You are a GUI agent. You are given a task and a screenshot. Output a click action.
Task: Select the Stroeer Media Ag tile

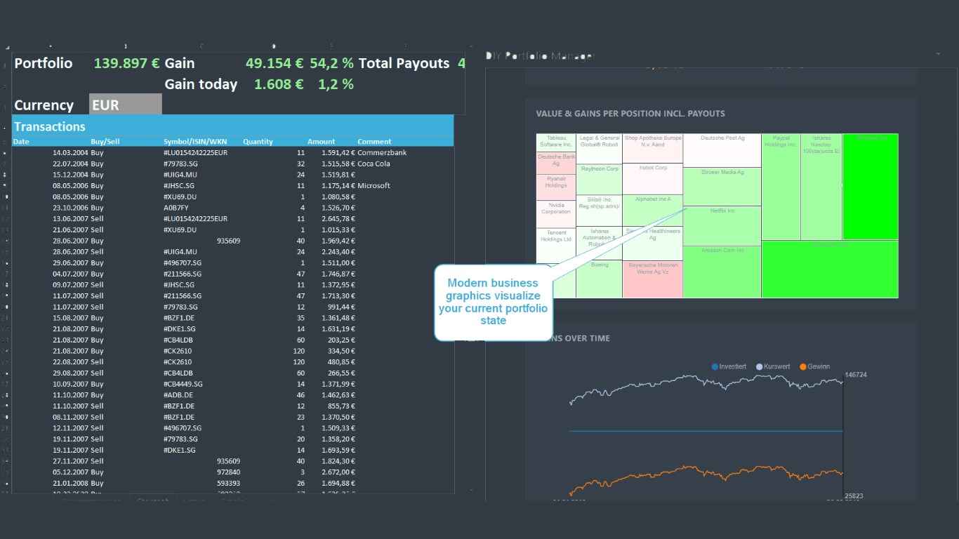coord(722,186)
